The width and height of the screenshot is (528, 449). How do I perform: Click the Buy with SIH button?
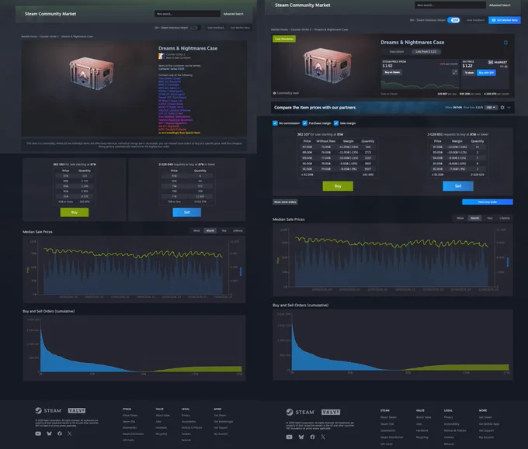(x=486, y=73)
